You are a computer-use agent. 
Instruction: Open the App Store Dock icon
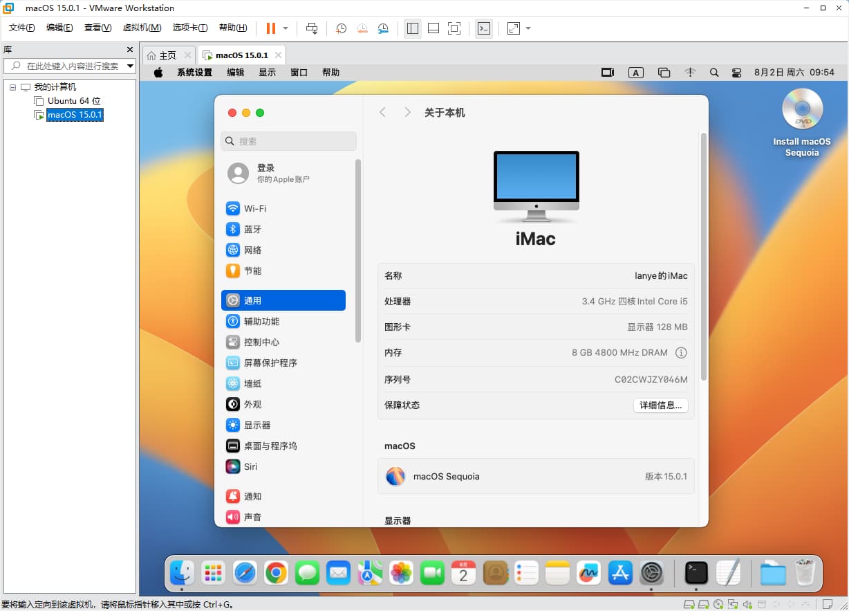(x=620, y=572)
